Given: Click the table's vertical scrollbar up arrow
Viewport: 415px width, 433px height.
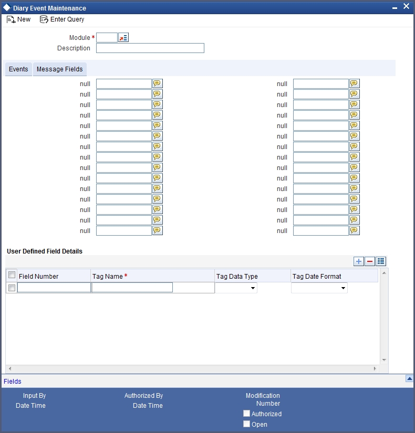Looking at the screenshot, I should coord(384,273).
